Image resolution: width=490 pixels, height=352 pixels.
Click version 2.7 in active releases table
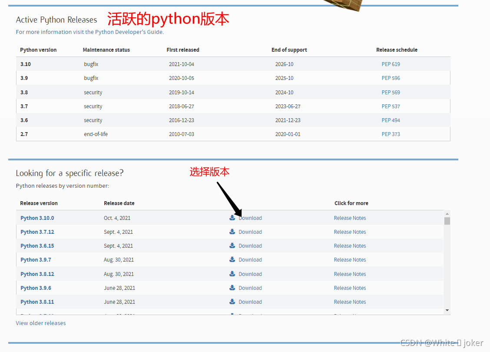(24, 134)
